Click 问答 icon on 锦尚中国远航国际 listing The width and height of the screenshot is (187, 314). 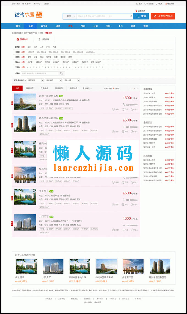click(x=113, y=132)
